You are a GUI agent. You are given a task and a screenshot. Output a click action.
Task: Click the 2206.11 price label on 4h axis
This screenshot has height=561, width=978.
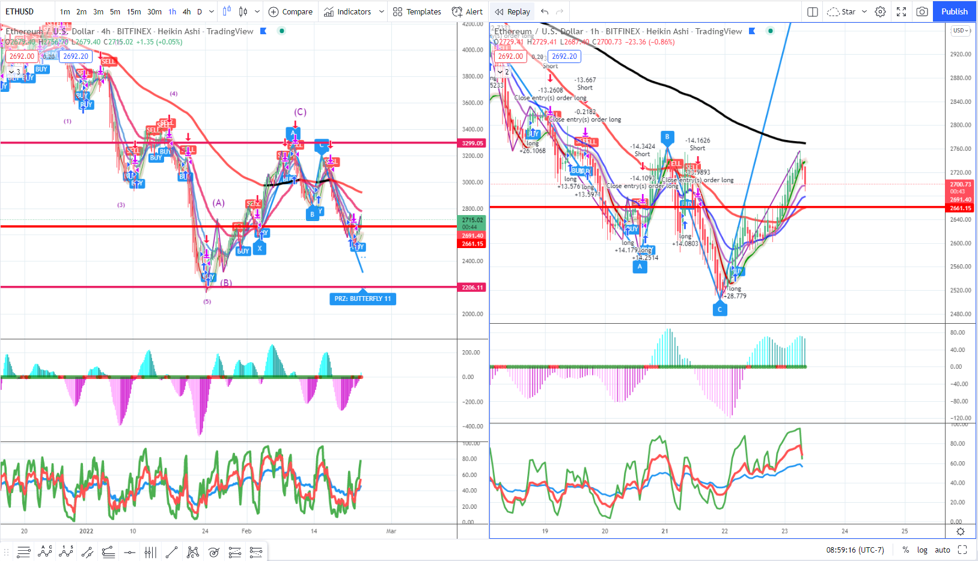pos(472,287)
